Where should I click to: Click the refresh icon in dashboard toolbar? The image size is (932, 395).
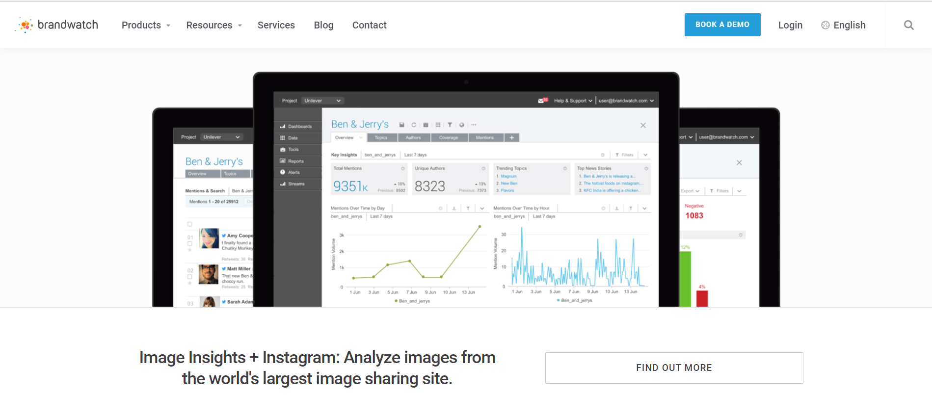click(x=414, y=125)
